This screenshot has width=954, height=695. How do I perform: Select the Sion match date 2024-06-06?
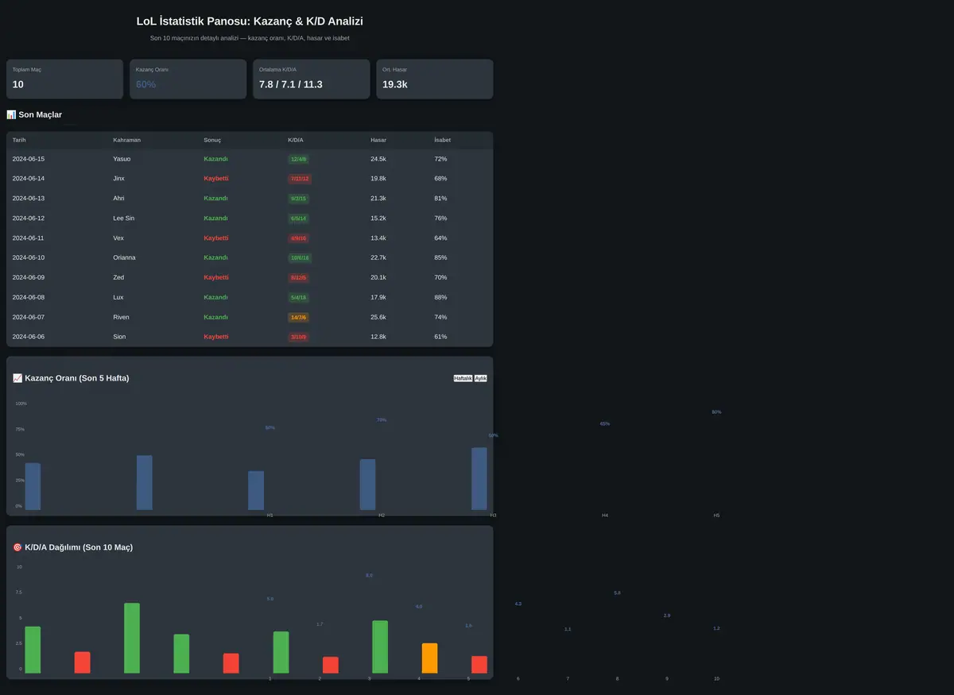[x=29, y=337]
